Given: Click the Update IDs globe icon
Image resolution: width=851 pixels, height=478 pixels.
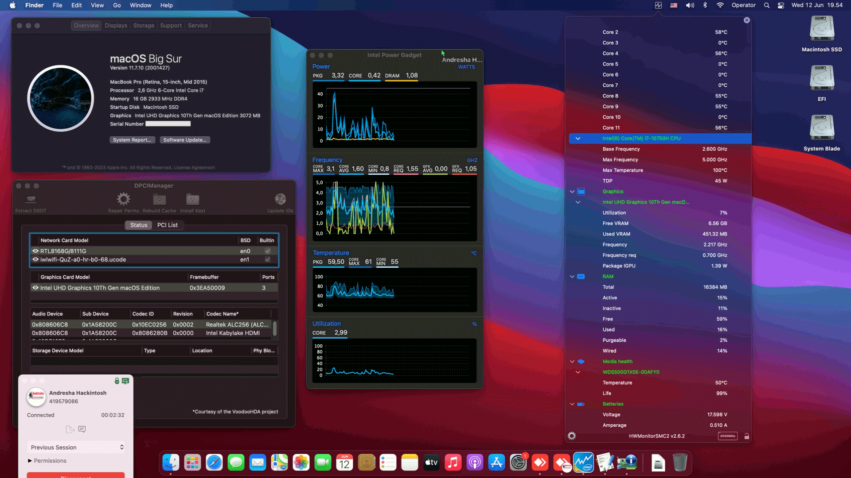Looking at the screenshot, I should 280,199.
